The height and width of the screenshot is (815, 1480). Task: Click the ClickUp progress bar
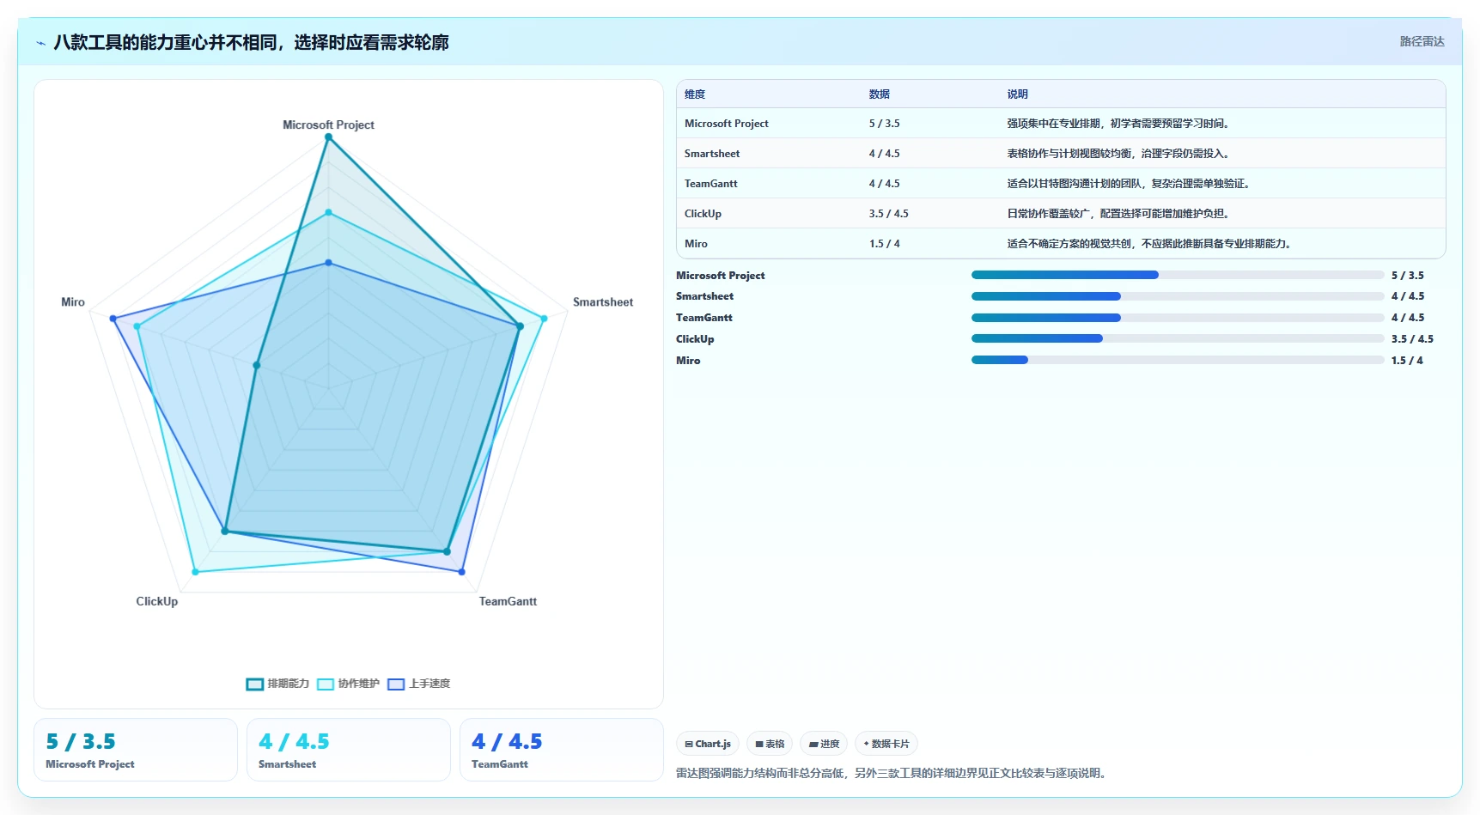[x=1178, y=338]
